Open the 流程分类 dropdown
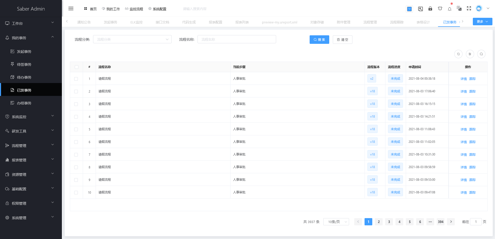This screenshot has height=239, width=495. click(132, 39)
